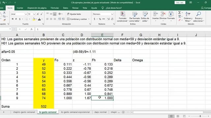
Task: Open the fill color dropdown arrow
Action: tap(36, 19)
